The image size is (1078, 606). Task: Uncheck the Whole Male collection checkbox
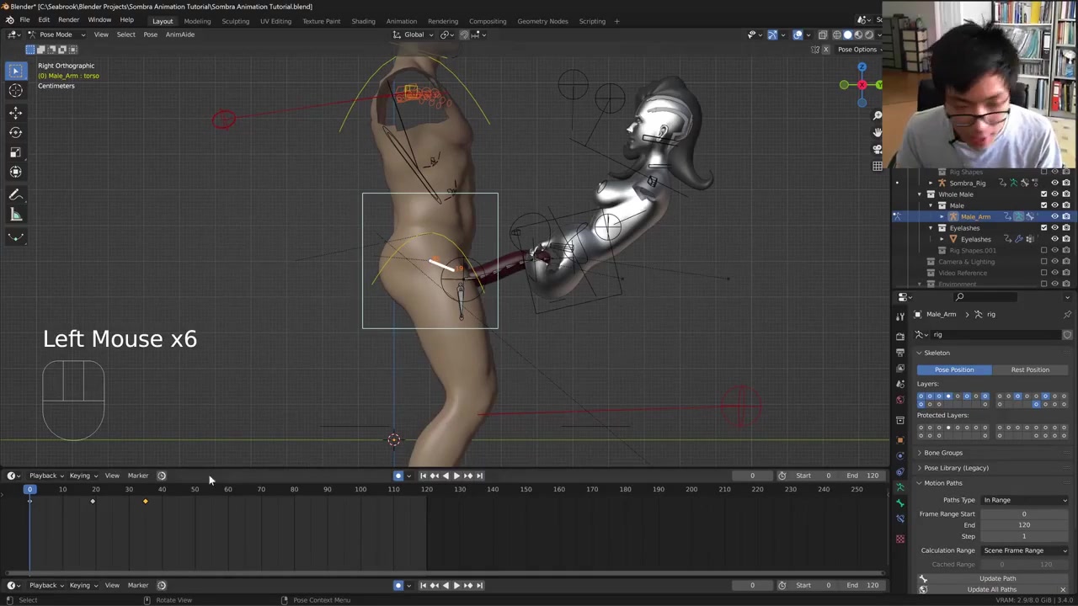1043,194
